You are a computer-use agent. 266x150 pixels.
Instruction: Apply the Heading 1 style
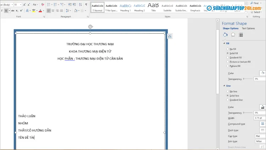coord(125,7)
